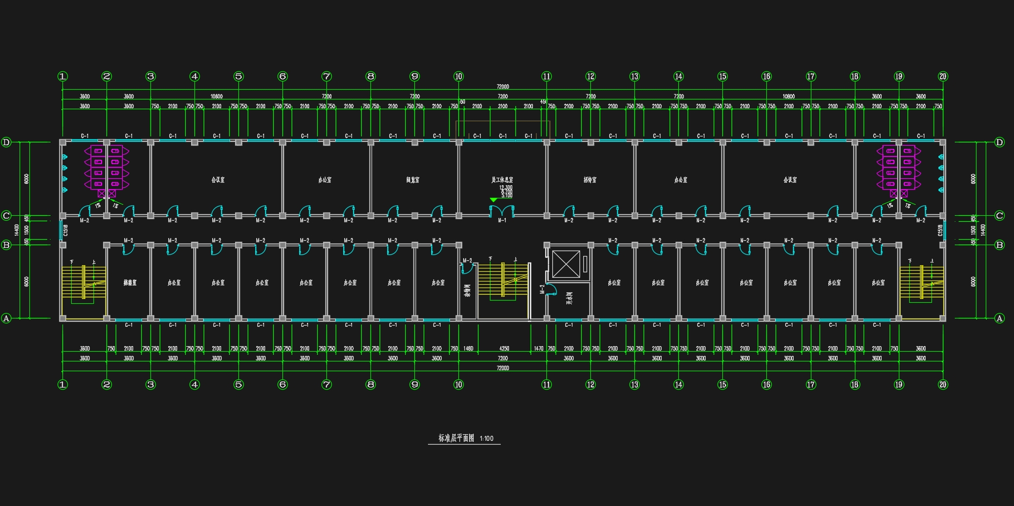
Task: Click lower-row axis bubble 5
Action: pos(238,384)
